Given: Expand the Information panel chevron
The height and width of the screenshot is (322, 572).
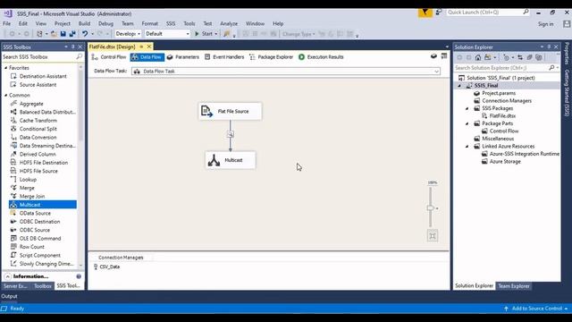Looking at the screenshot, I should pyautogui.click(x=8, y=276).
